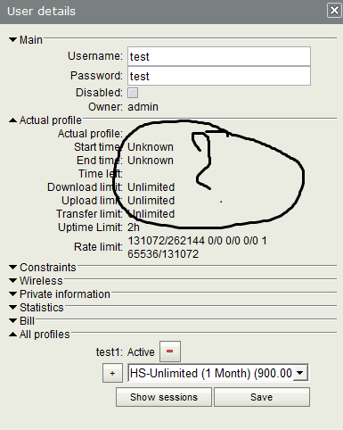Click the Password input field
The height and width of the screenshot is (430, 343).
pyautogui.click(x=219, y=76)
